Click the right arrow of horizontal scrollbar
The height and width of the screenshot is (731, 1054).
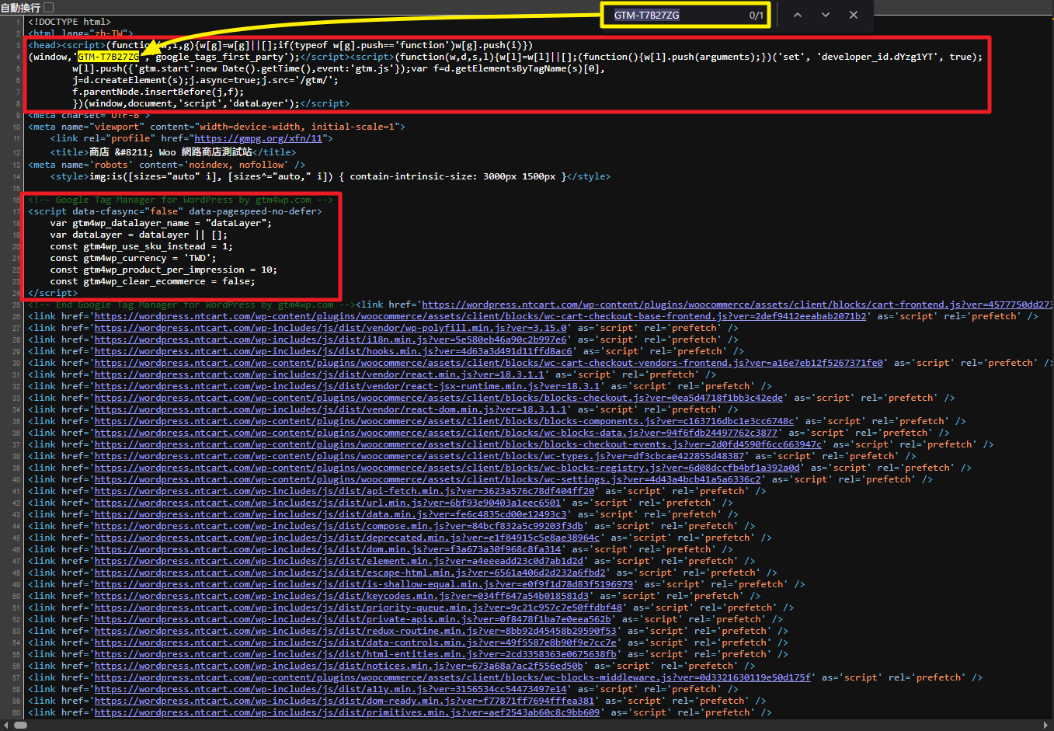(x=1045, y=725)
